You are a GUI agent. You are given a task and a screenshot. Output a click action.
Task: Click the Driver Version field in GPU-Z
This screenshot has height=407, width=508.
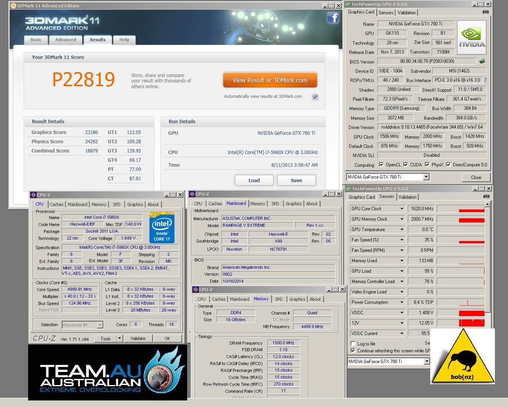click(x=432, y=127)
